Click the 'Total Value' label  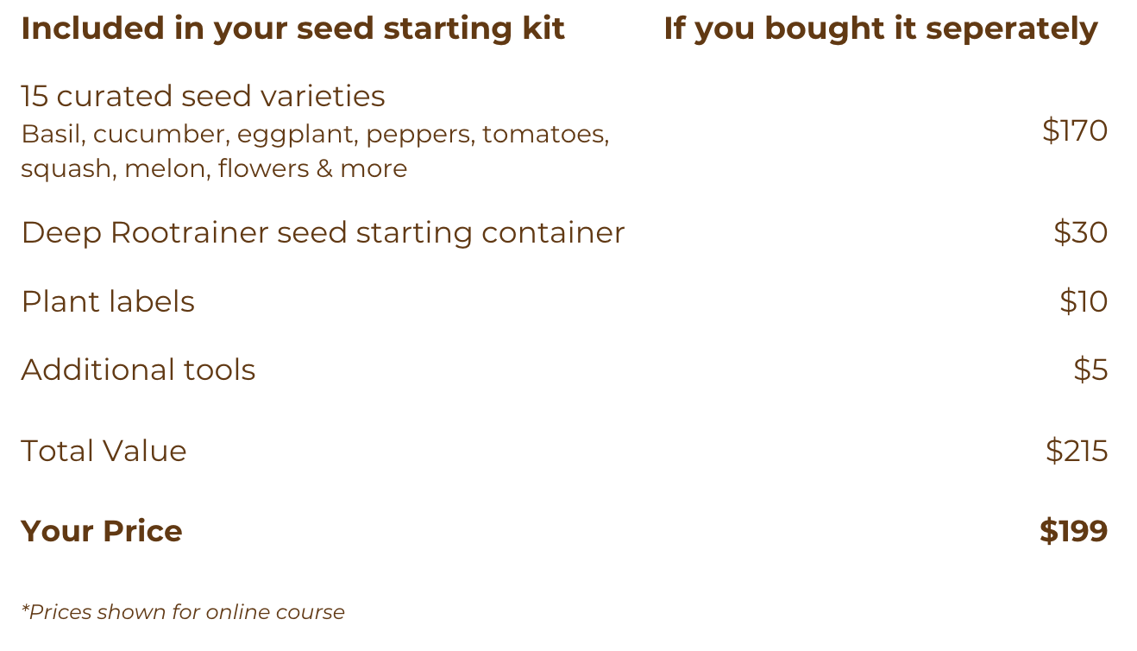pyautogui.click(x=104, y=451)
